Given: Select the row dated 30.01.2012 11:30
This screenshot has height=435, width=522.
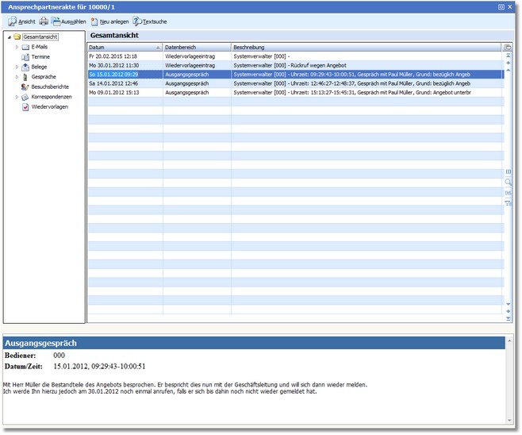Looking at the screenshot, I should (114, 65).
